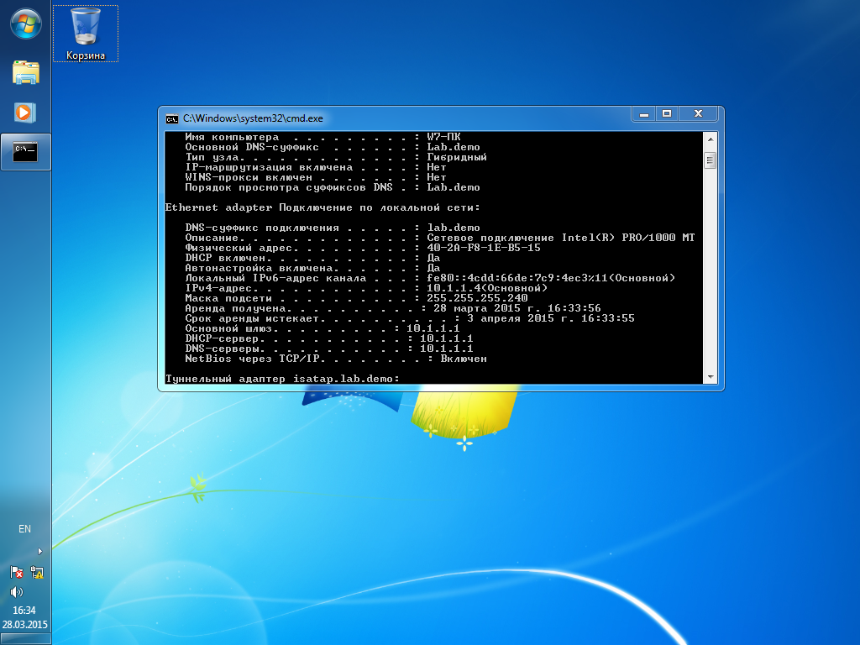Click the cmd scrollbar down arrow

[x=711, y=377]
